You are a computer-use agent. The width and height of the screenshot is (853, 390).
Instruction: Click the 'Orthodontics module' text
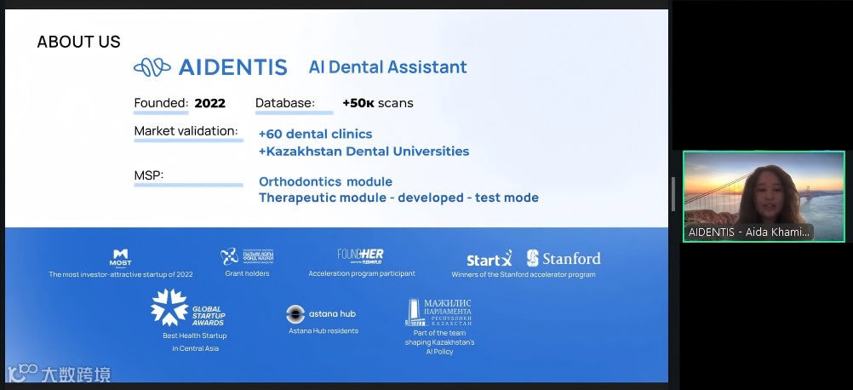325,181
